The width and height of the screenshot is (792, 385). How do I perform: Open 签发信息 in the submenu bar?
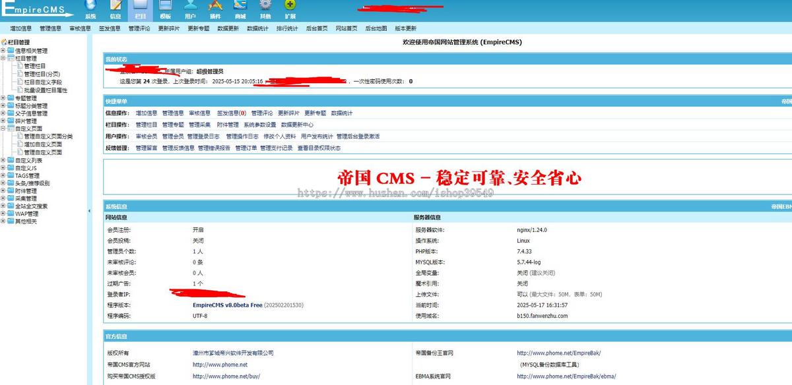click(x=110, y=28)
